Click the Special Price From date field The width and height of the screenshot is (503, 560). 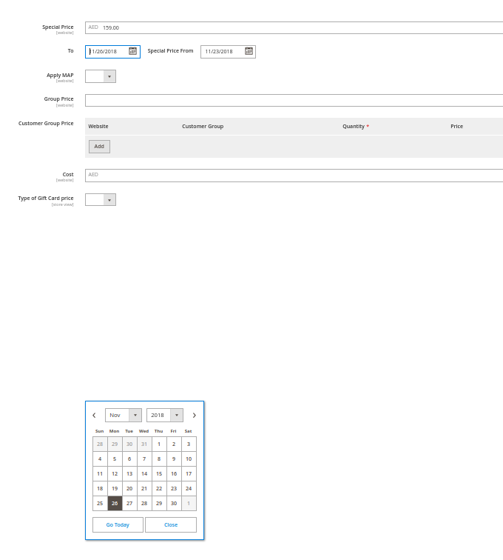point(222,52)
